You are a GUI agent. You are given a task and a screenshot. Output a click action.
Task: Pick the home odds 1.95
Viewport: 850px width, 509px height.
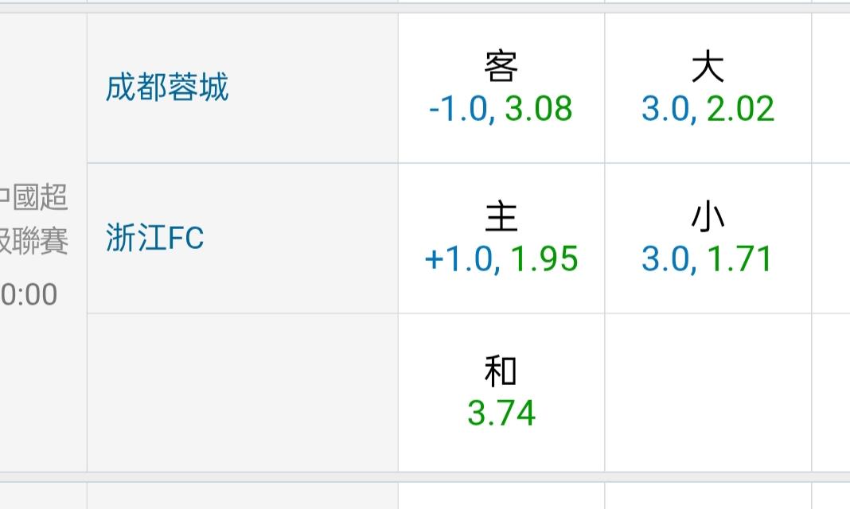click(x=544, y=259)
